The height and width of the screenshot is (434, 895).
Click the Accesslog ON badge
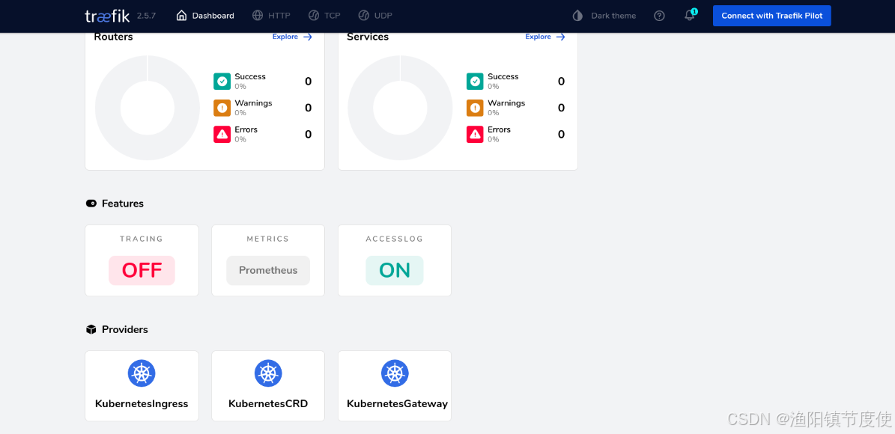click(x=395, y=270)
